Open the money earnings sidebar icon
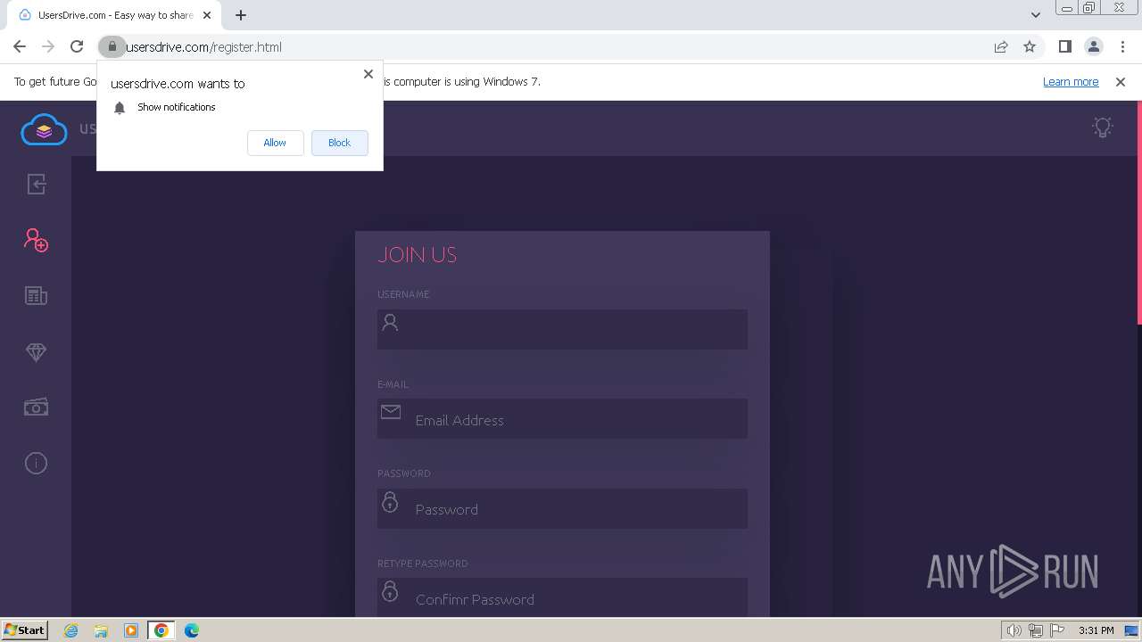The height and width of the screenshot is (642, 1142). point(36,407)
